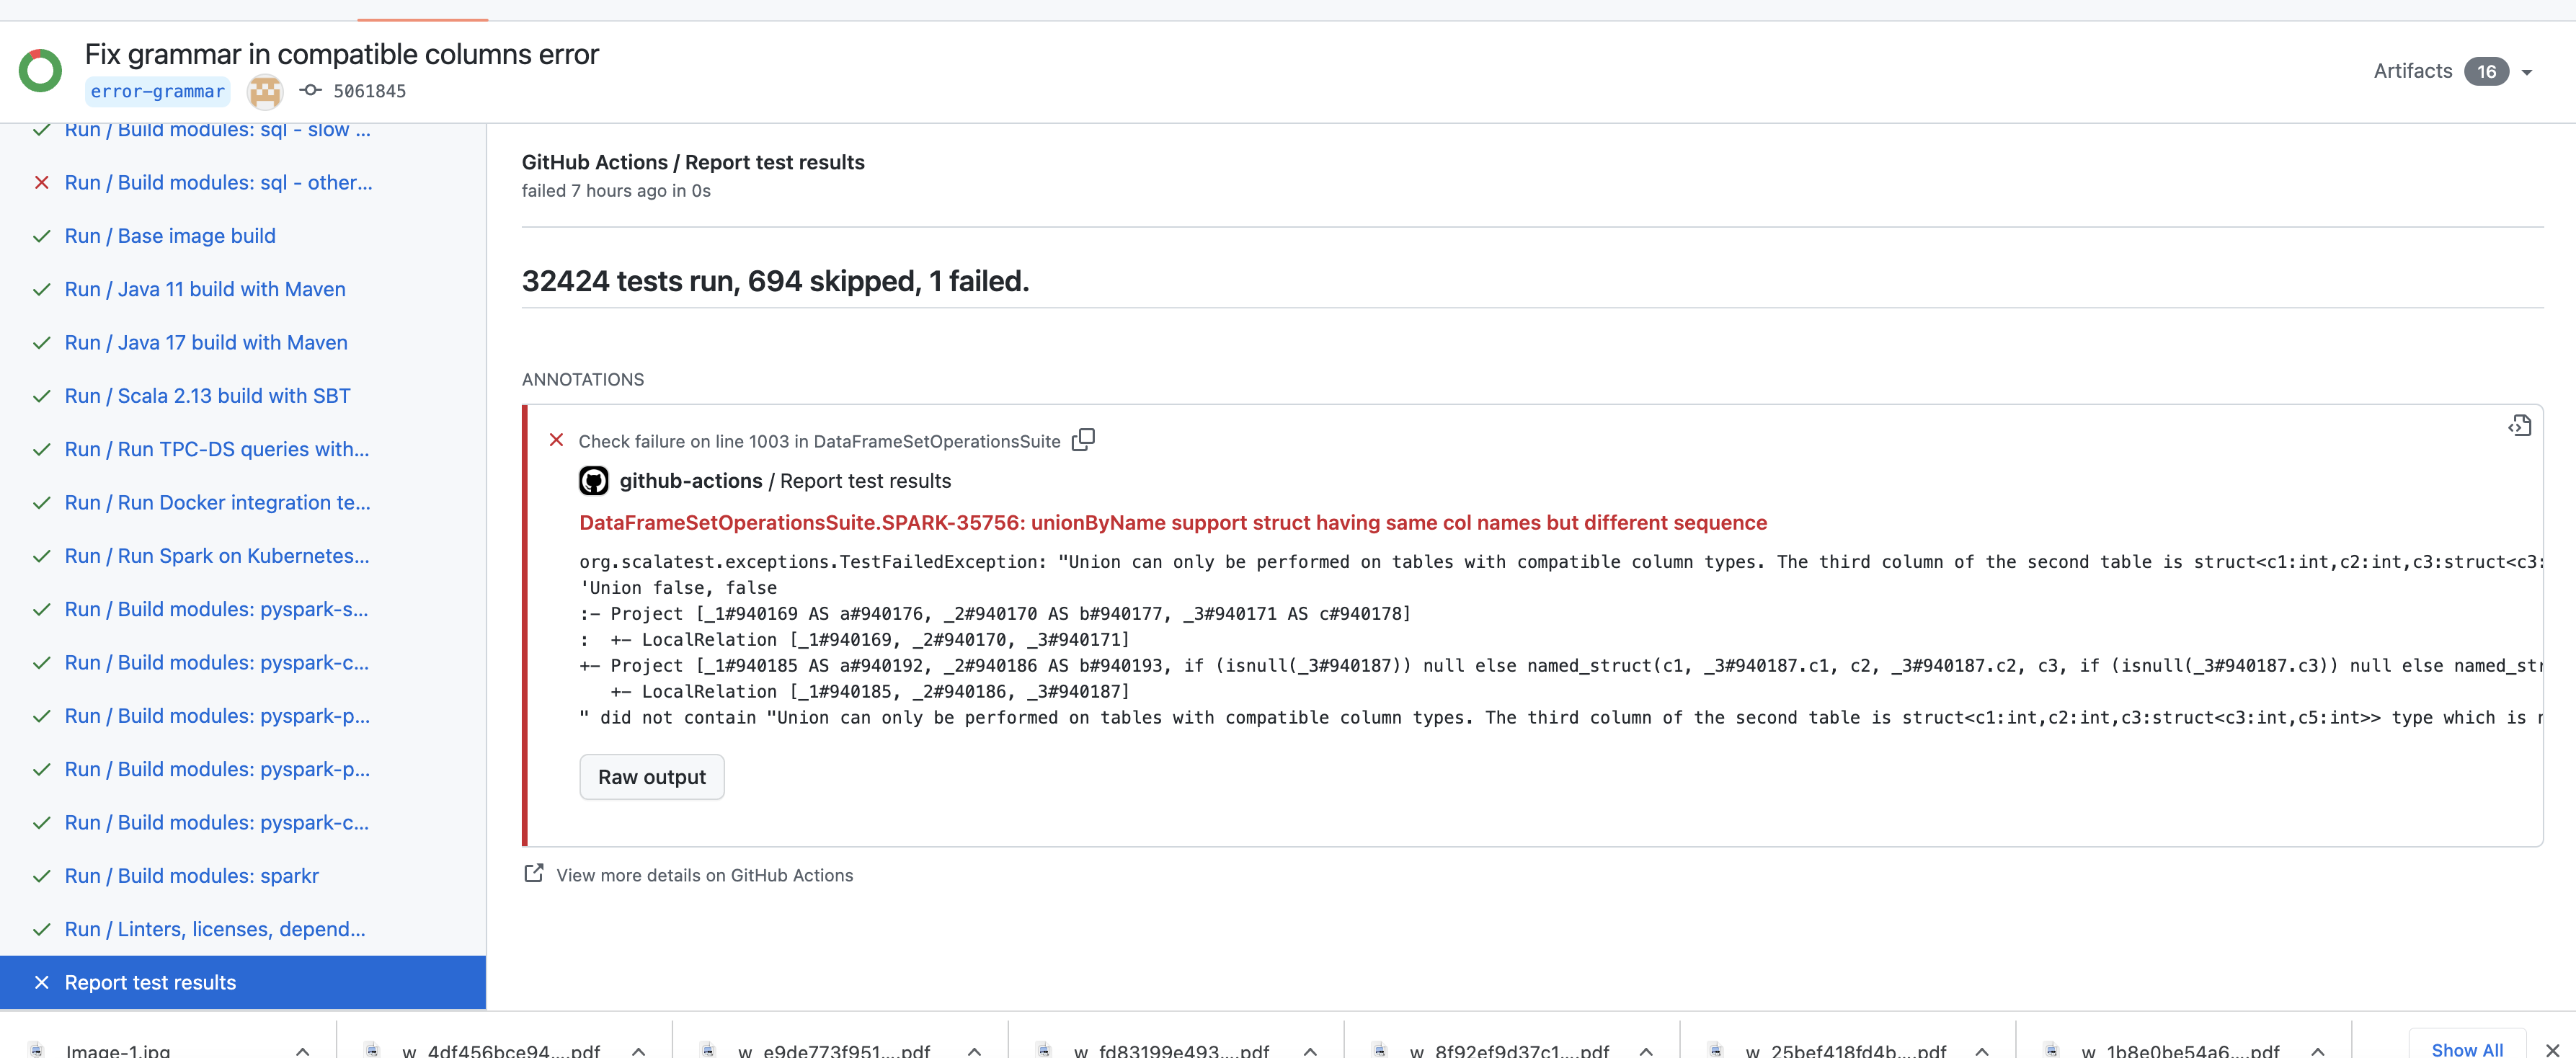Close the downloads bar

pos(2552,1049)
